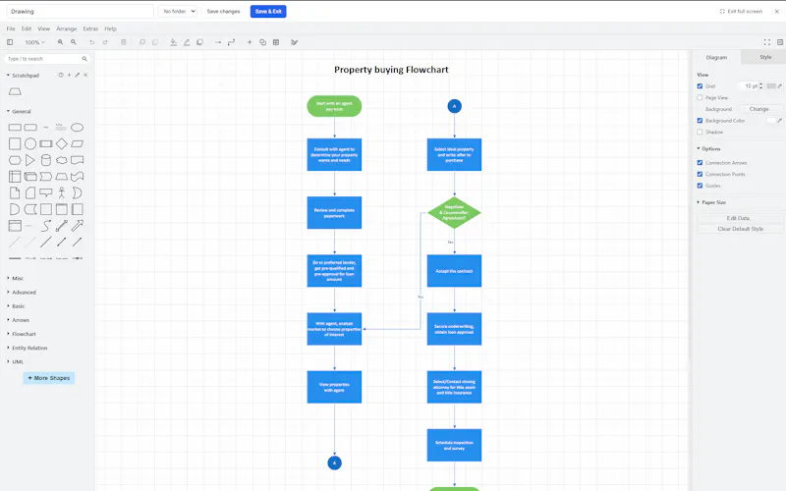
Task: Toggle the sidebar panel icon in the toolbar
Action: tap(10, 42)
